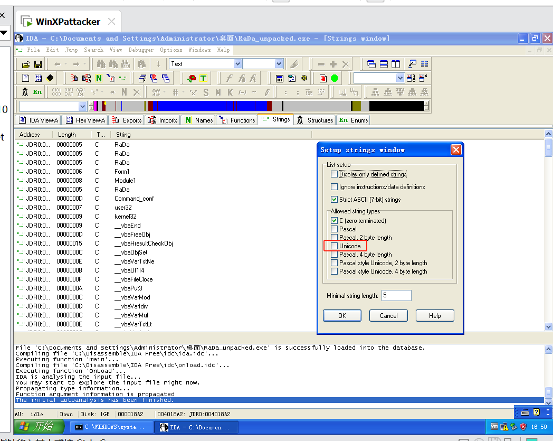Click the Length column header
Image resolution: width=553 pixels, height=441 pixels.
72,135
